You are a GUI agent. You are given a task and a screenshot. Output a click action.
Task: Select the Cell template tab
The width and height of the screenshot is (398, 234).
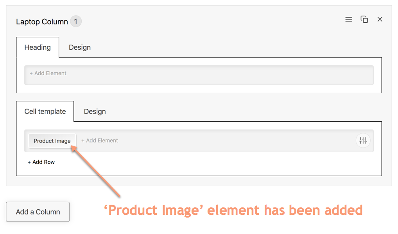coord(45,112)
